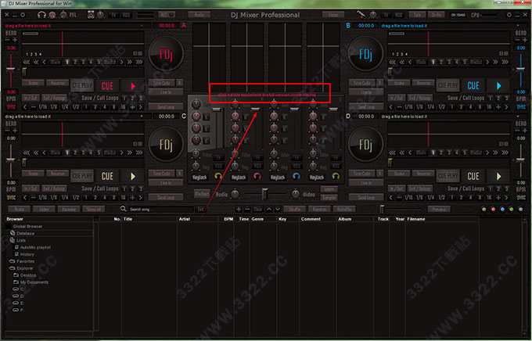The height and width of the screenshot is (341, 532).
Task: Click the CUE PLAY button on deck A
Action: (x=82, y=86)
